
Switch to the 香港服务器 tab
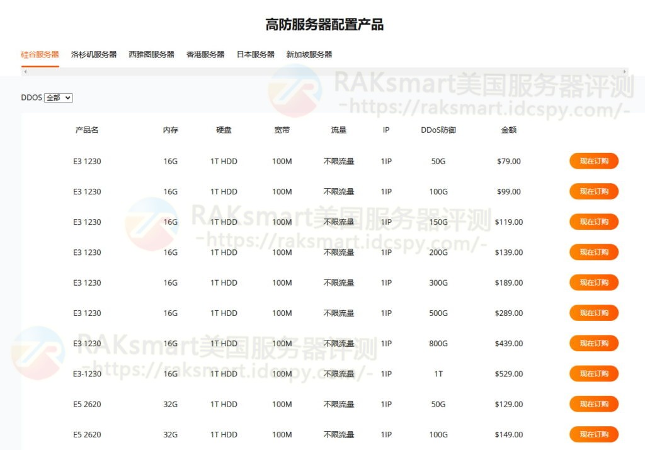point(205,54)
